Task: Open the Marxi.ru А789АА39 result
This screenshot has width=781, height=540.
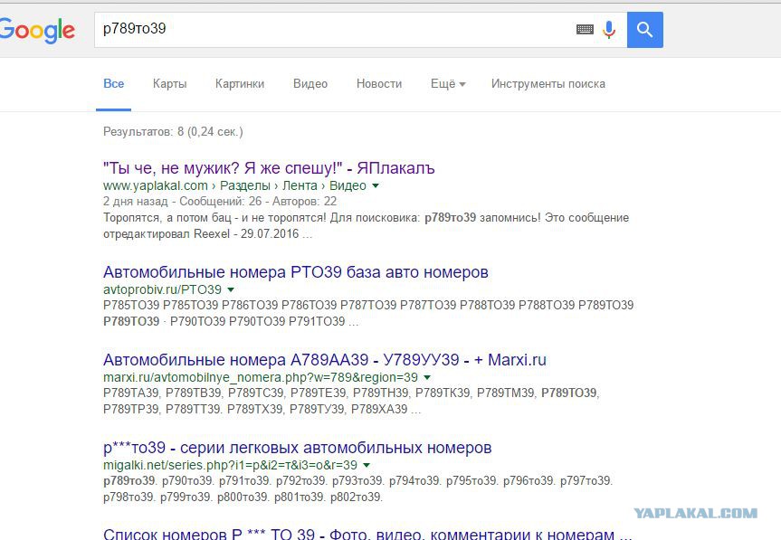Action: pos(324,360)
